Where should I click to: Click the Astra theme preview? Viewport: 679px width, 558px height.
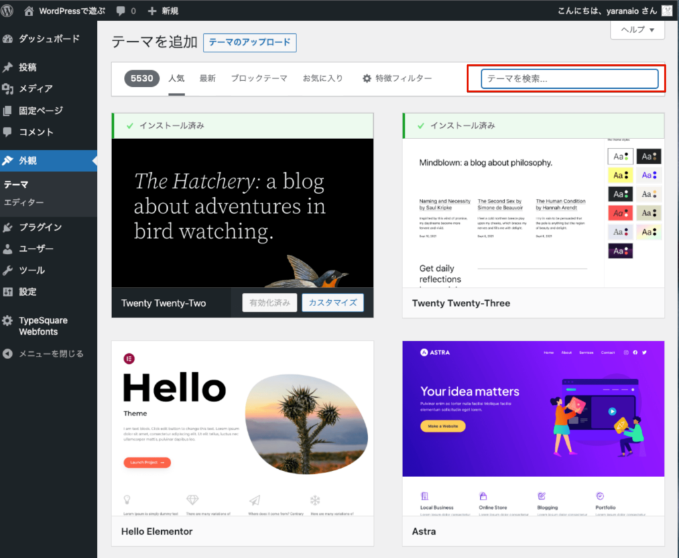click(534, 429)
